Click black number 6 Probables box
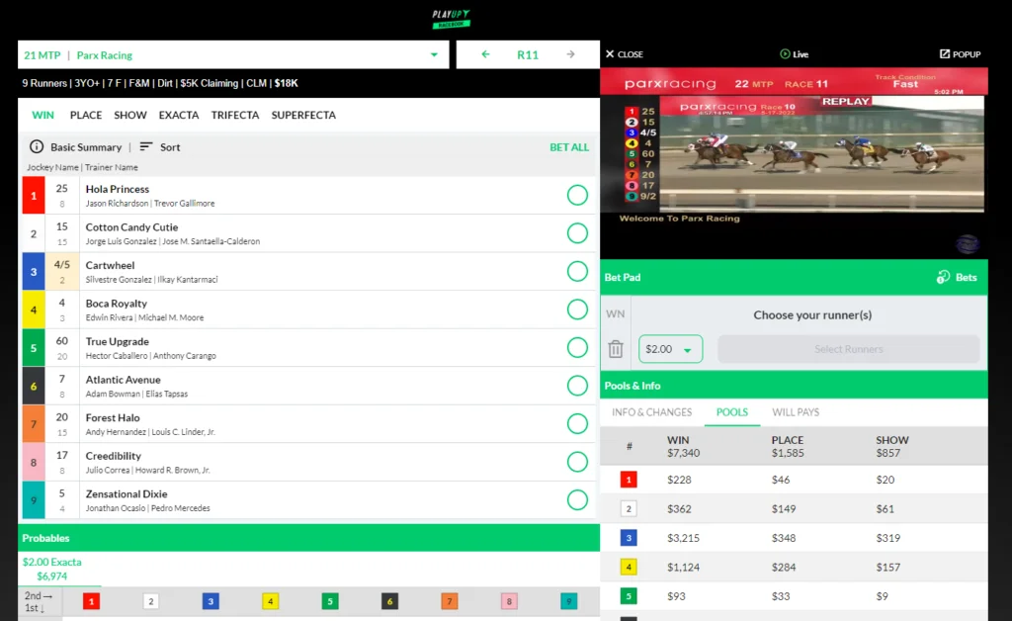Viewport: 1012px width, 621px height. pyautogui.click(x=389, y=601)
